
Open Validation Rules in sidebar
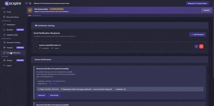click(12, 35)
